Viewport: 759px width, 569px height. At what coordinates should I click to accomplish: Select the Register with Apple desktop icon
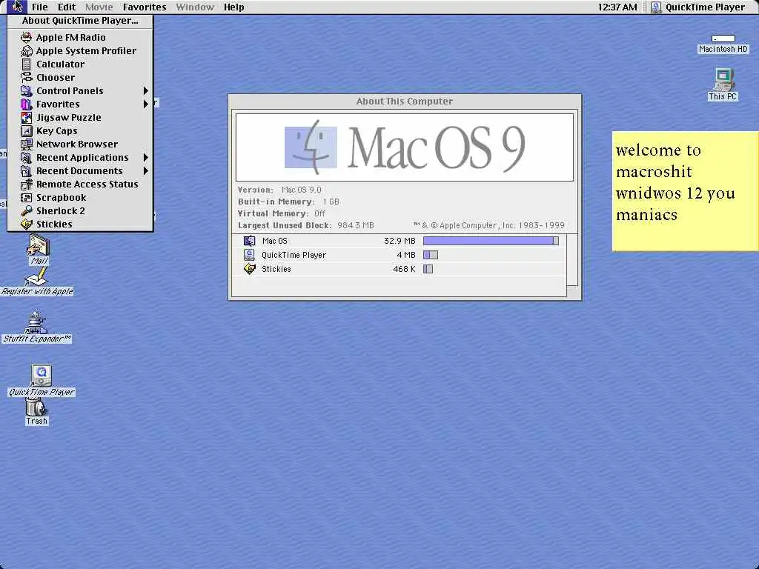tap(37, 276)
